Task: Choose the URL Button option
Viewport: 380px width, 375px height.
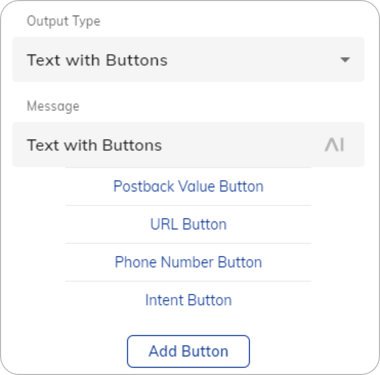Action: tap(188, 224)
